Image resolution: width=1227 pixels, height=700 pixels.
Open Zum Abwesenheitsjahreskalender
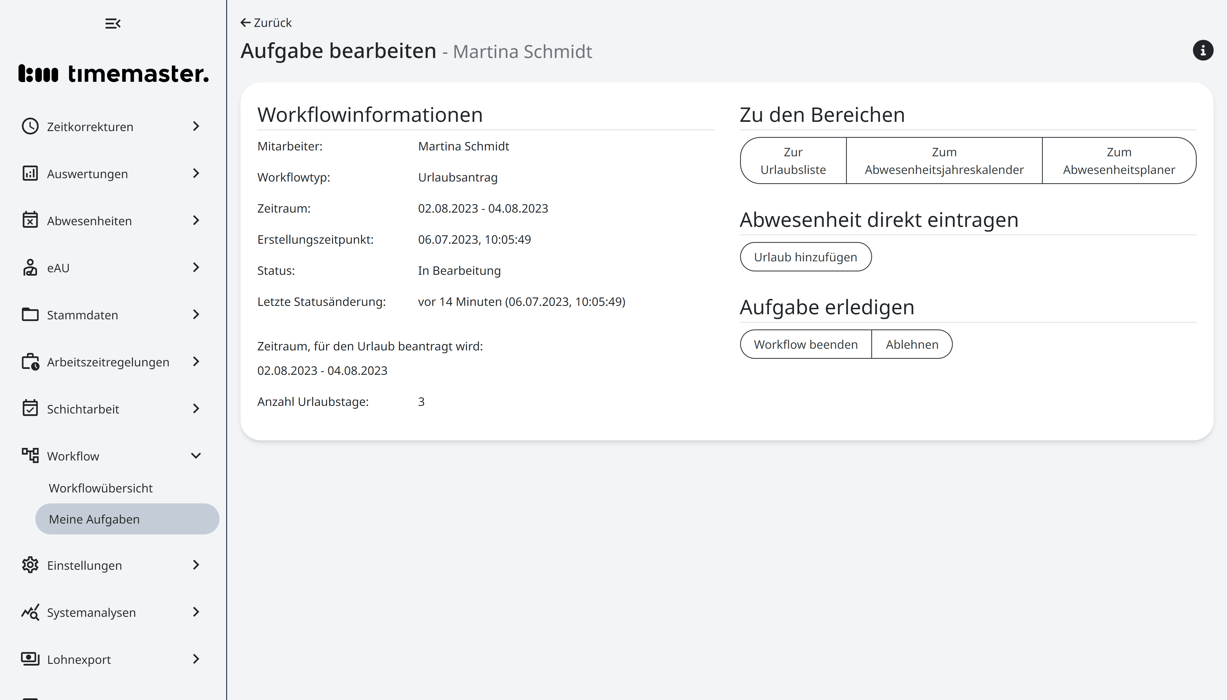(x=944, y=161)
